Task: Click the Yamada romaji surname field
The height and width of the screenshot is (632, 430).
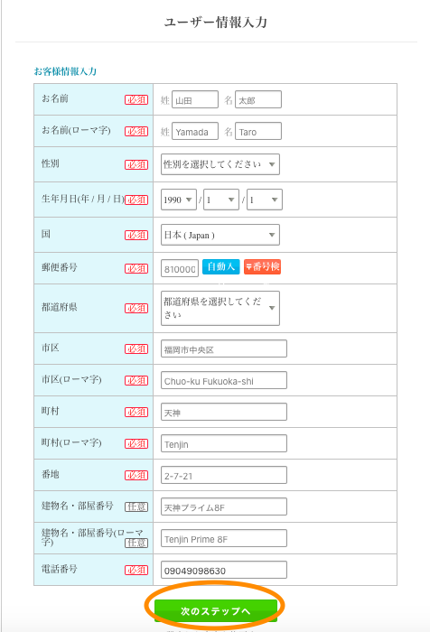Action: click(195, 131)
